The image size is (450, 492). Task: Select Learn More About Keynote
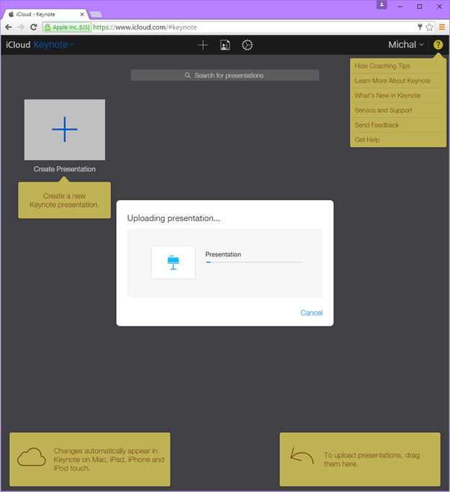pyautogui.click(x=398, y=81)
